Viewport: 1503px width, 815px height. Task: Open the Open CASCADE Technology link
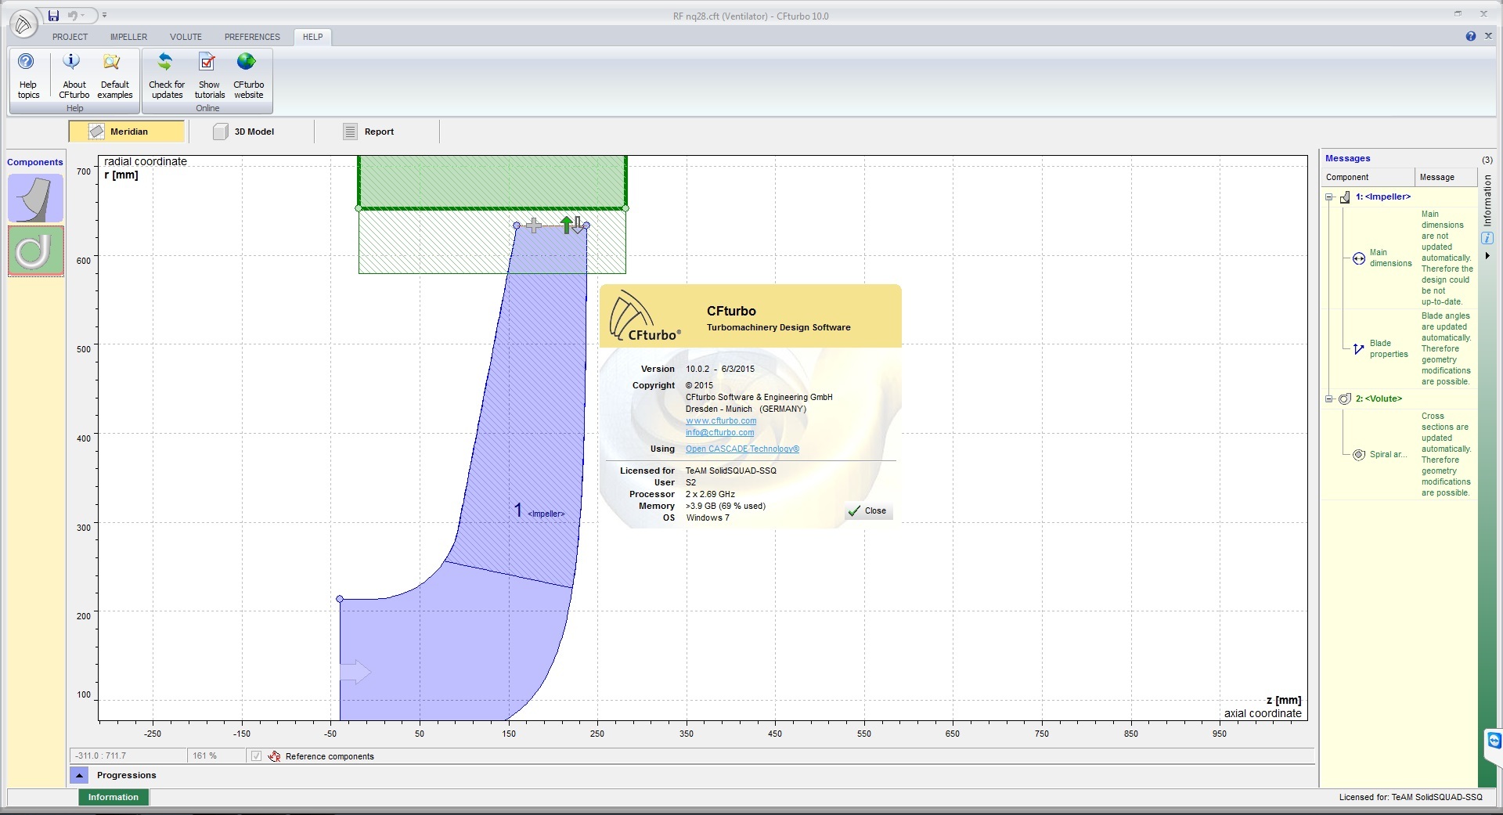click(742, 449)
